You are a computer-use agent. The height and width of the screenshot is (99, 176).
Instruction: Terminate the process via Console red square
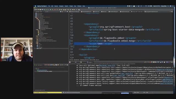(150, 62)
